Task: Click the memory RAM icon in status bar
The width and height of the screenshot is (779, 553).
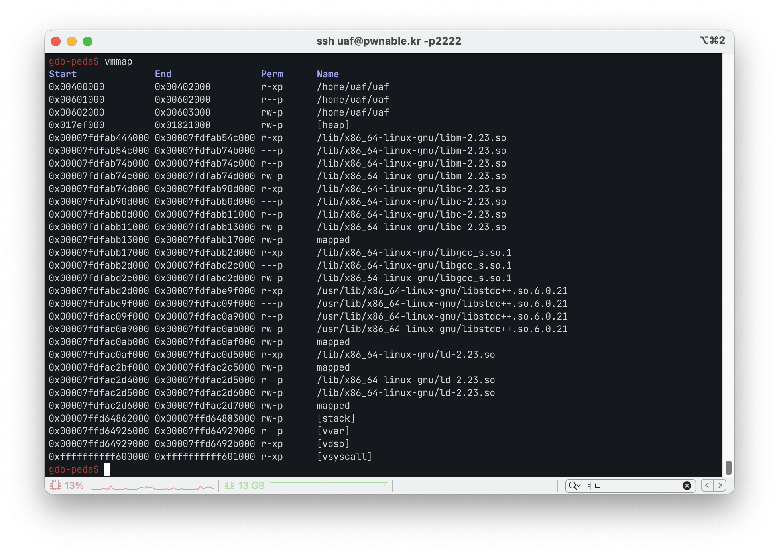Action: pos(230,485)
